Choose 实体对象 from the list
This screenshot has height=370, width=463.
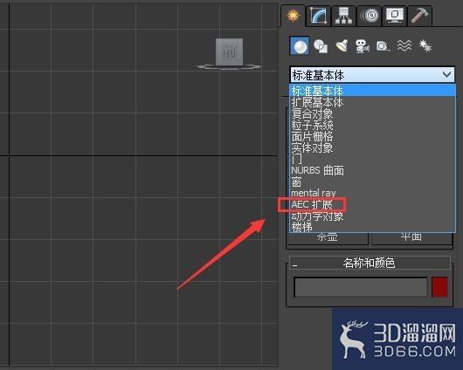(372, 147)
